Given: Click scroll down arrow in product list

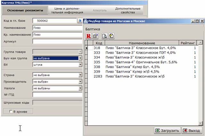Looking at the screenshot, I should point(200,123).
